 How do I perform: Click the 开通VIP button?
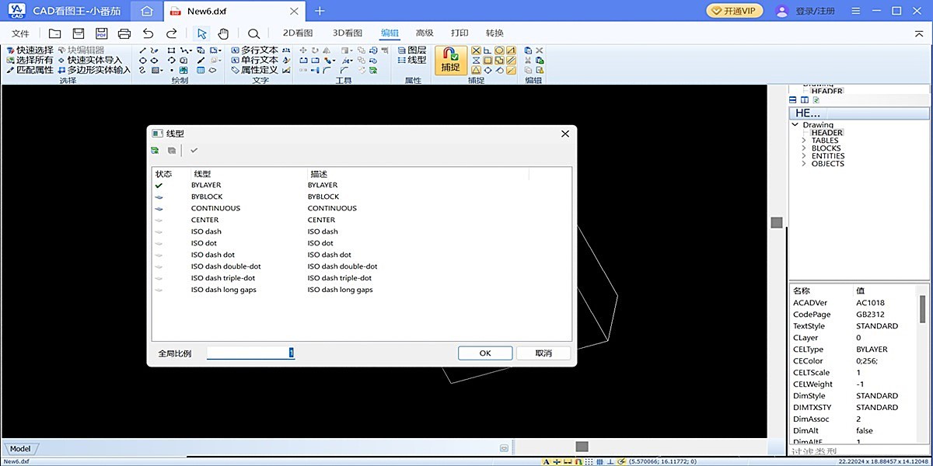coord(735,11)
